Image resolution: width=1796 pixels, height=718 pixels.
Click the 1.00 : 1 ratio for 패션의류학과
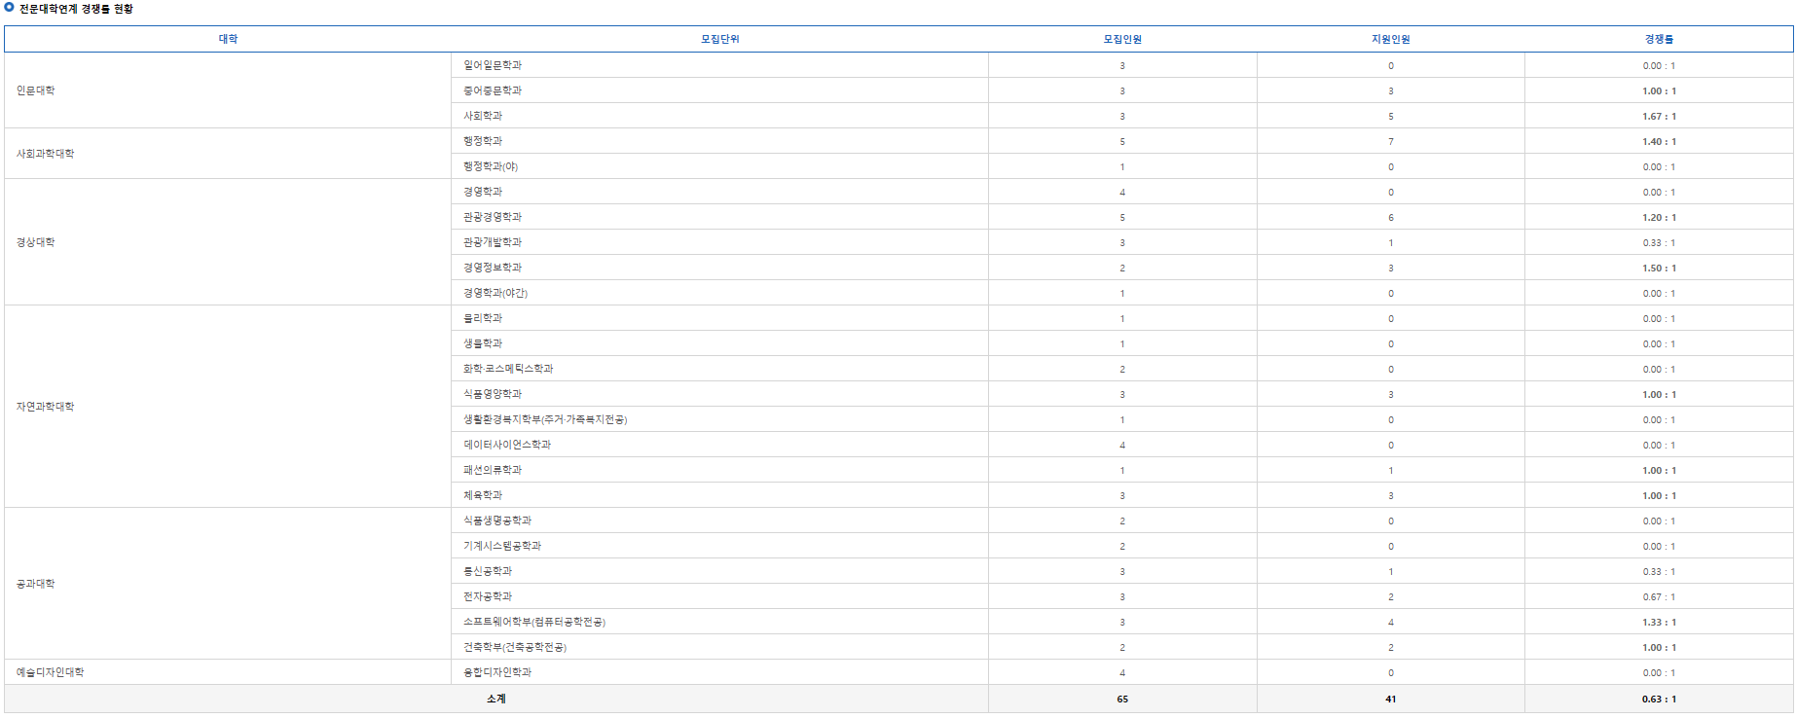pyautogui.click(x=1660, y=470)
